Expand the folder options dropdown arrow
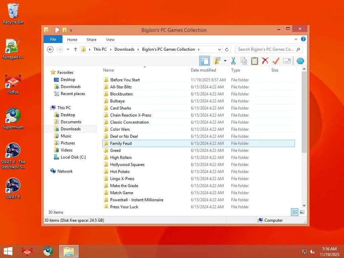Viewport: 344px width, 258px height. click(225, 61)
